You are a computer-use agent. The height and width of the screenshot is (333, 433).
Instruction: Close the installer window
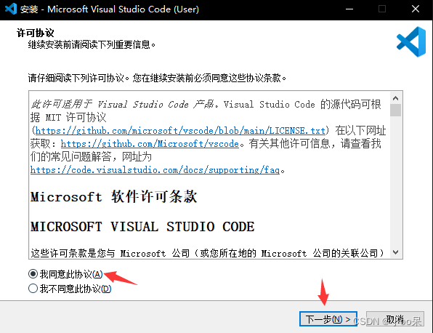click(416, 9)
